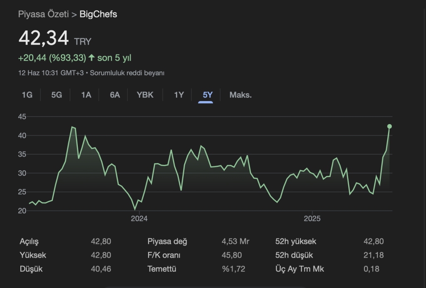This screenshot has width=426, height=288.
Task: Click the 52h yüksek statistic label
Action: coord(296,241)
